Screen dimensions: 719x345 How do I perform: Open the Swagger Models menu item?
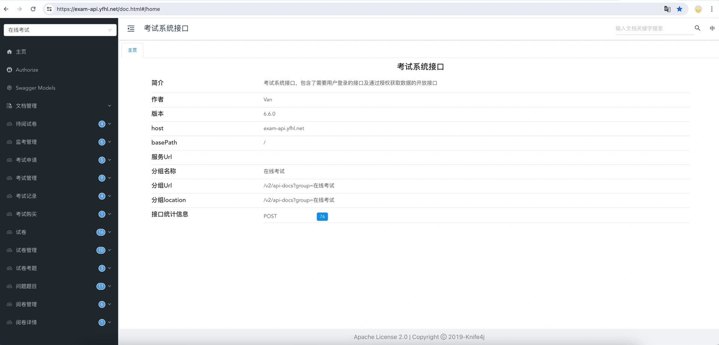tap(59, 88)
